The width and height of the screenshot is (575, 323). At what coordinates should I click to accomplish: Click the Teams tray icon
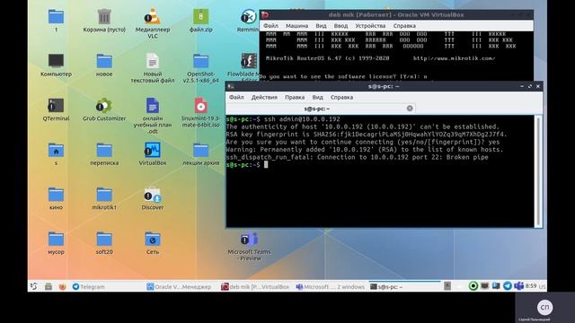(518, 286)
